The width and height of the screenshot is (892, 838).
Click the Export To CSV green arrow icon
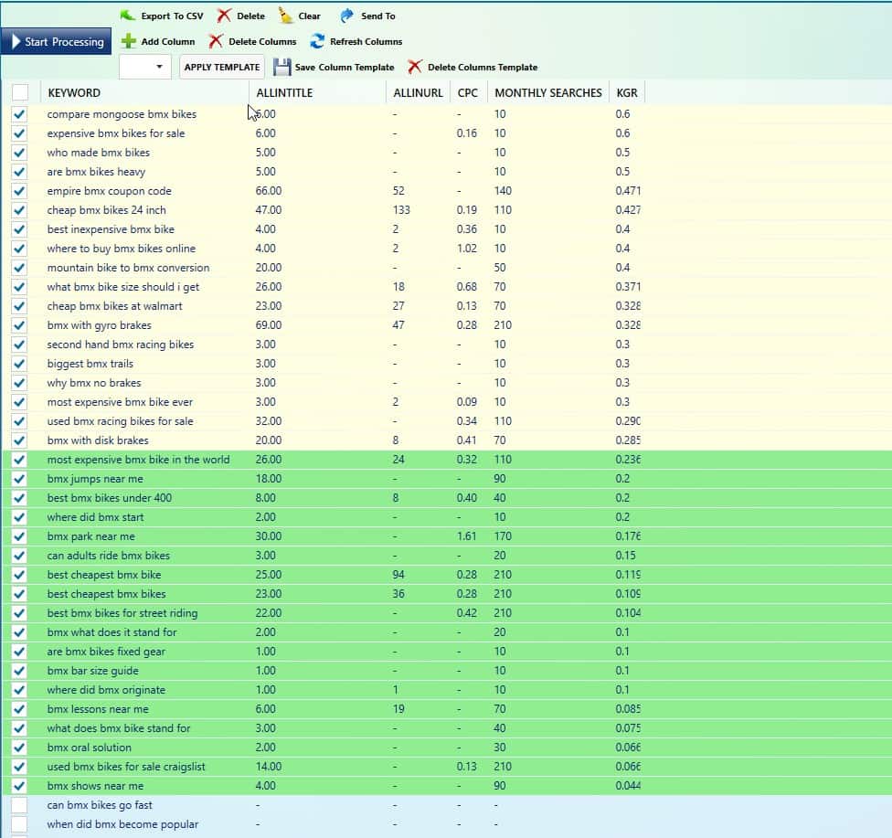[127, 16]
